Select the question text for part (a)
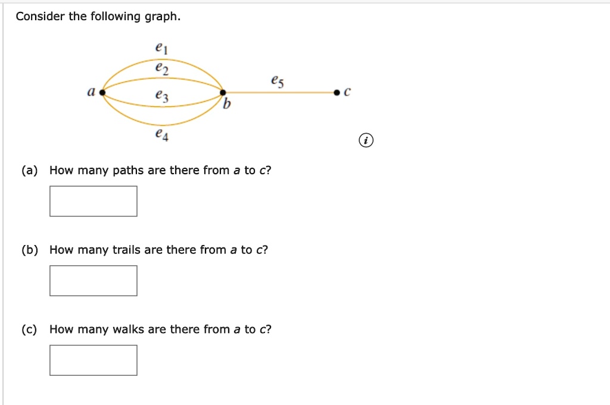 [160, 170]
